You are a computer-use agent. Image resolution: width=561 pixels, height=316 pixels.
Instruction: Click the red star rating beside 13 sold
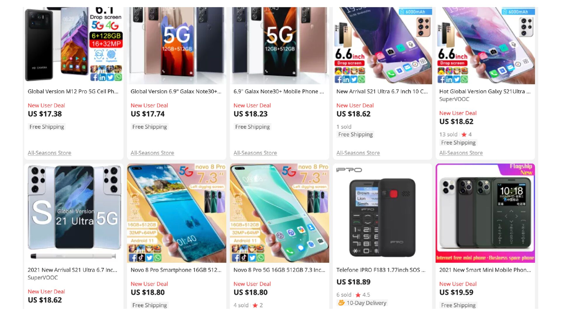464,135
